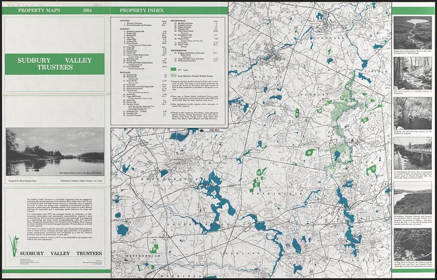Click the organization description paragraph
The image size is (437, 280).
pos(60,218)
